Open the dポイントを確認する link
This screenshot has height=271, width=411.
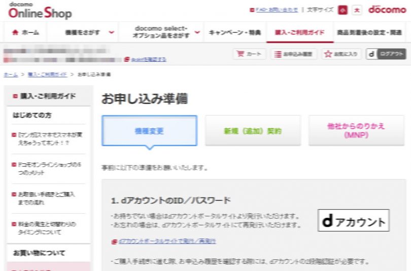point(148,59)
